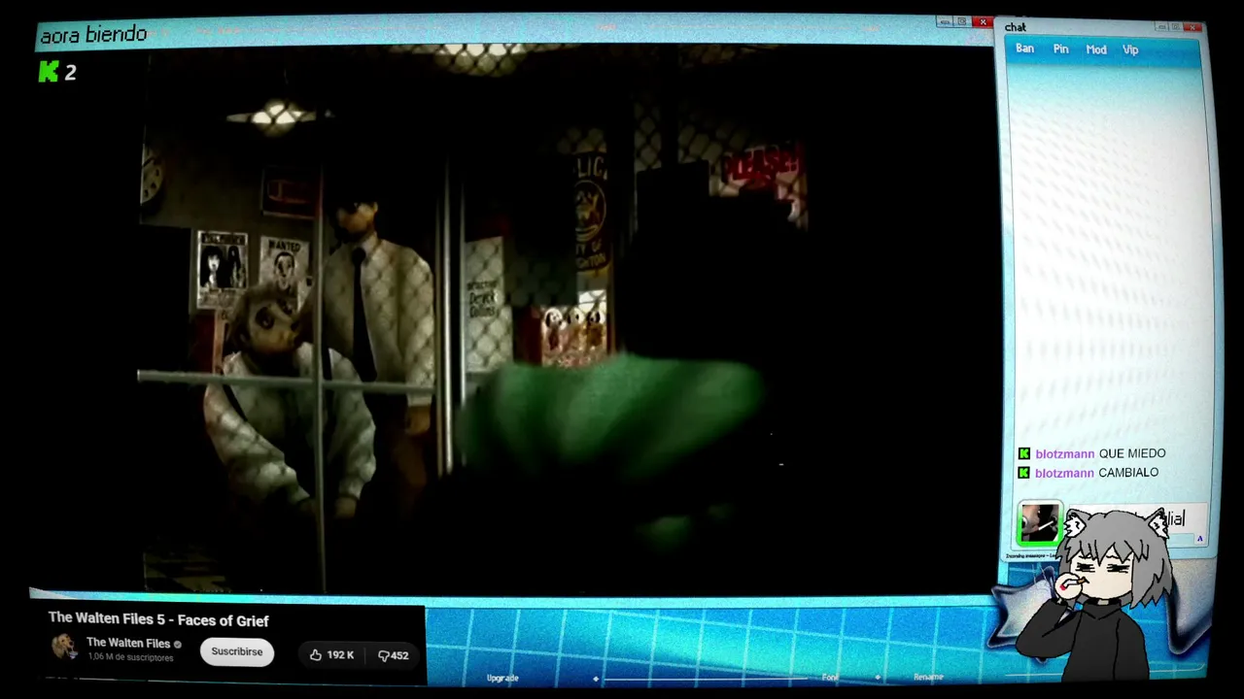This screenshot has height=699, width=1244.
Task: Click blotzmann username on CAMBIALO message
Action: coord(1064,473)
